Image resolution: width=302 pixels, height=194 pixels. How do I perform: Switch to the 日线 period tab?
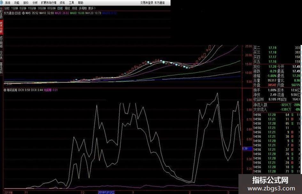point(60,8)
